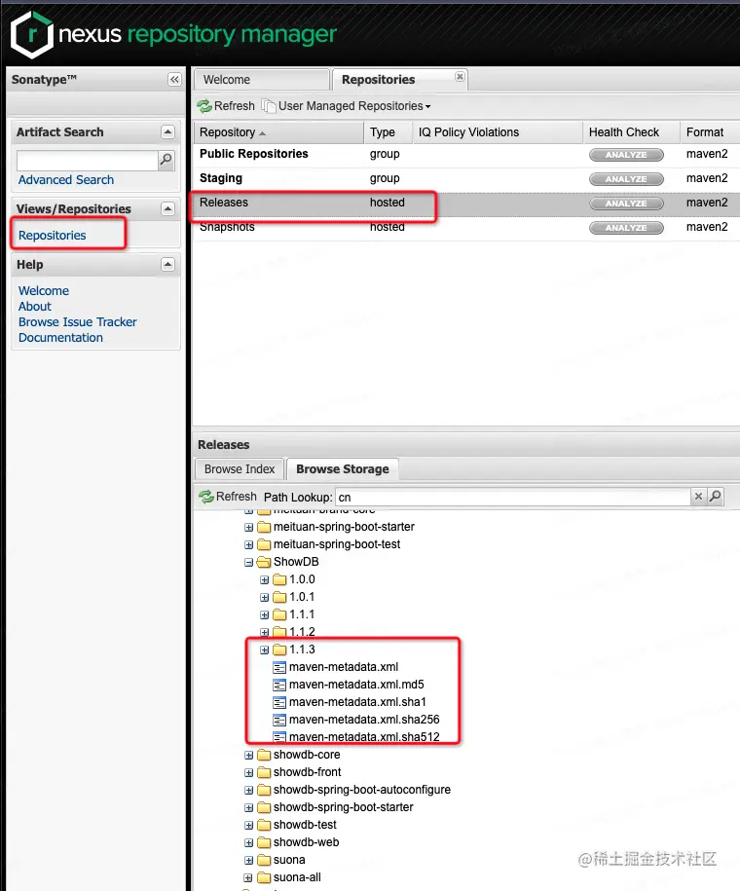Click the Refresh icon in the repositories toolbar

point(204,106)
